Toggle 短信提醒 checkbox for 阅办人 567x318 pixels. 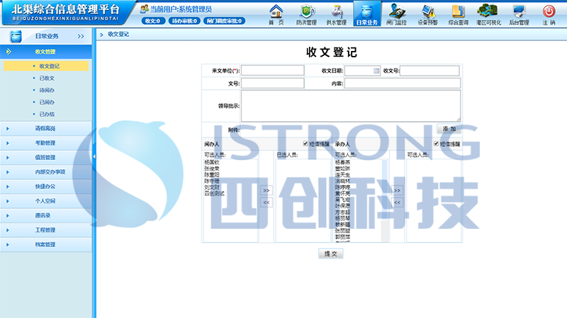click(x=305, y=144)
